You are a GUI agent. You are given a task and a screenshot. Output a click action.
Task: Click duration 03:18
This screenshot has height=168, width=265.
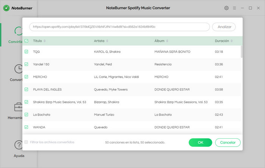[x=219, y=52]
